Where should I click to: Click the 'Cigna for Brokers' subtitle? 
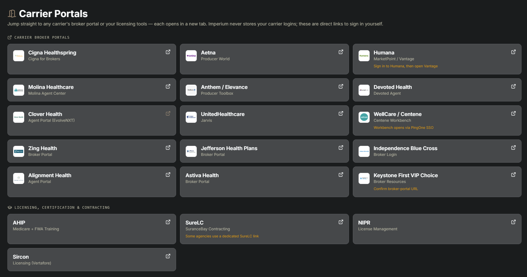coord(44,59)
